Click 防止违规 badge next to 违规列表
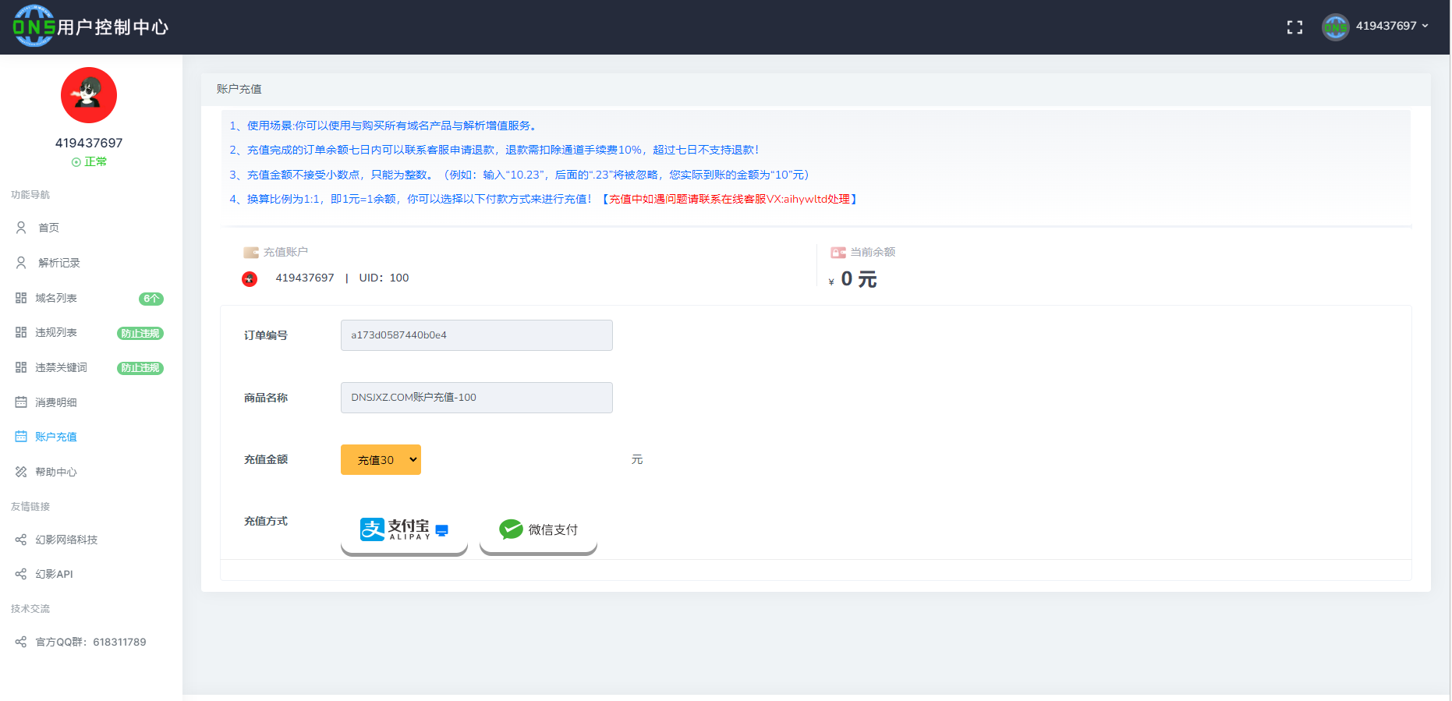This screenshot has width=1452, height=701. tap(140, 333)
